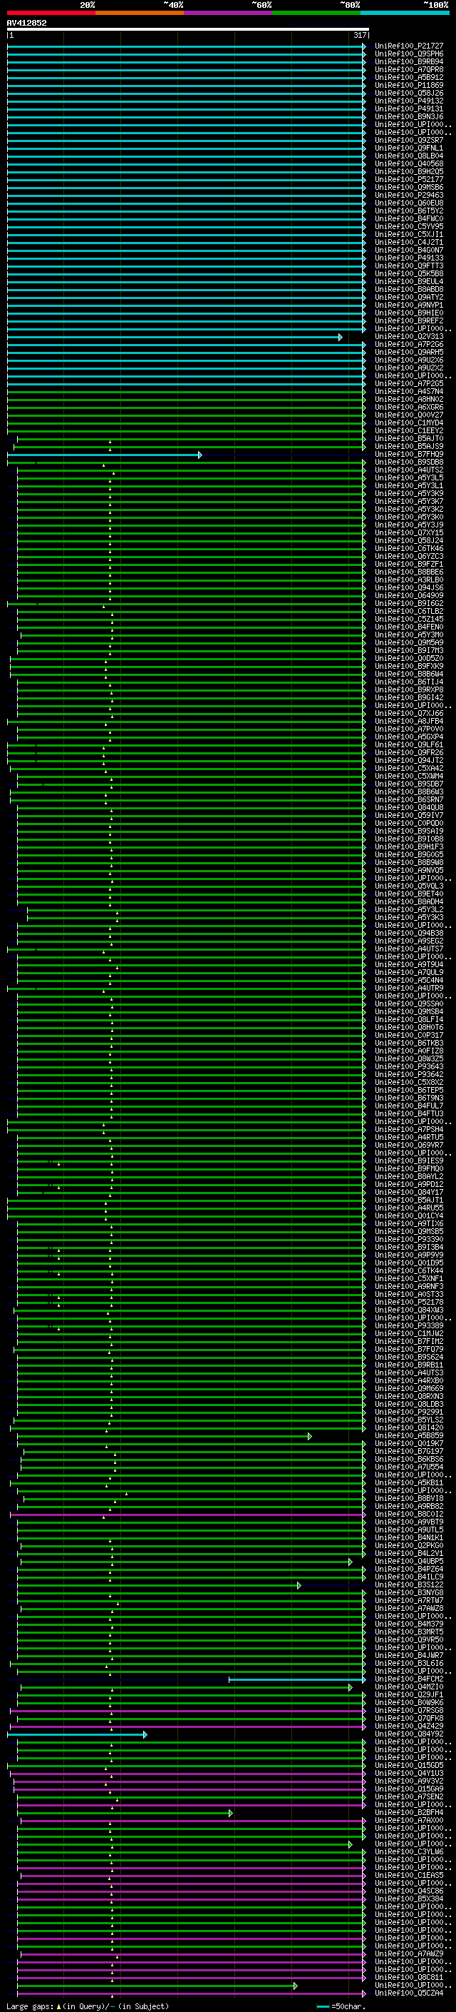Viewport: 456px width, 2012px height.
Task: Click hit label UniRef100_C1EEY2
Action: 409,430
